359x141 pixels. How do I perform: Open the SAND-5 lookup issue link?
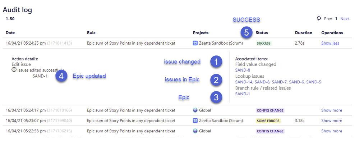(313, 82)
